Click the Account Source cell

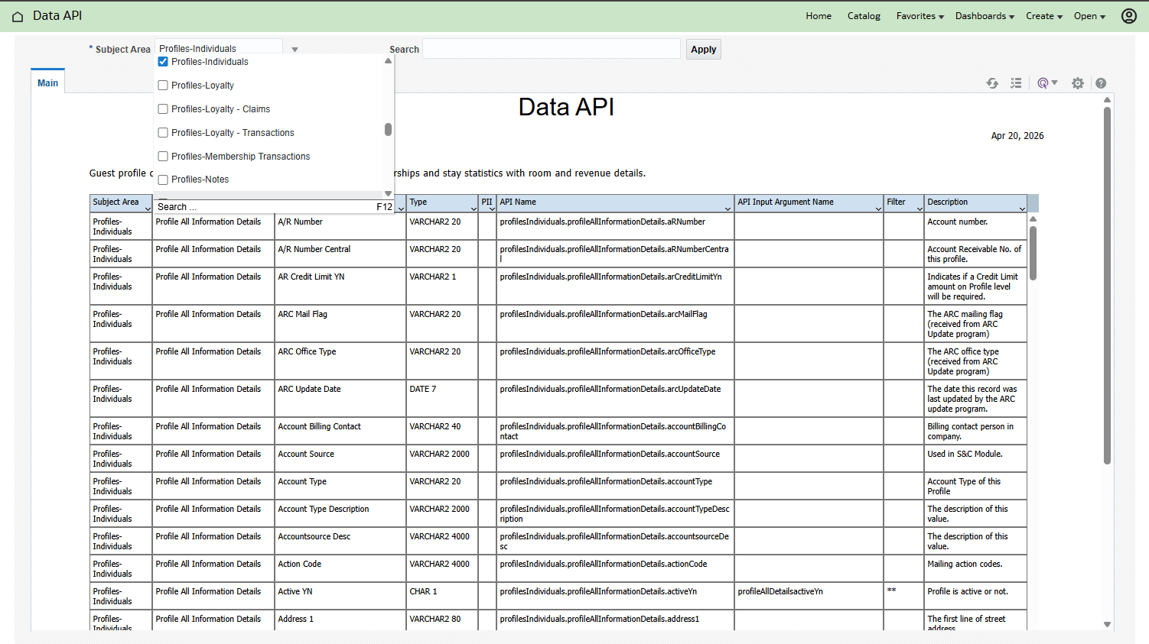(340, 459)
